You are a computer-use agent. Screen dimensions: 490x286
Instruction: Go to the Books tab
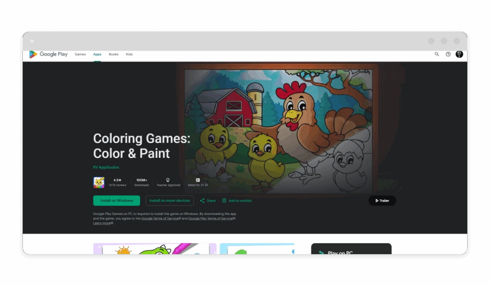[114, 54]
